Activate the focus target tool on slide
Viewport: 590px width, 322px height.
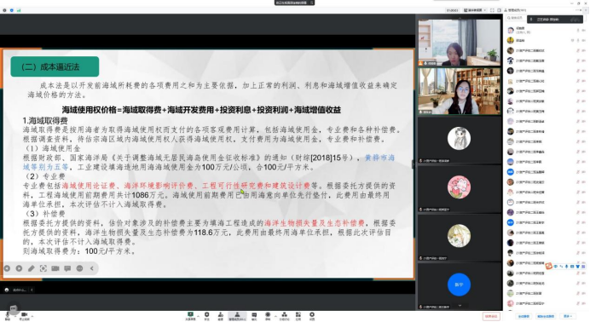(43, 268)
